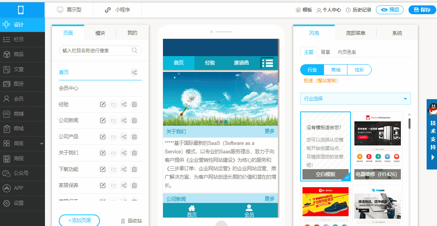The image size is (437, 226).
Task: Edit the 家居保养 page
Action: tap(103, 185)
